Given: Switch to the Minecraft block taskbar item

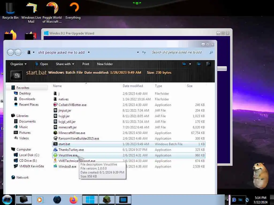Looking at the screenshot, I should 106,200.
